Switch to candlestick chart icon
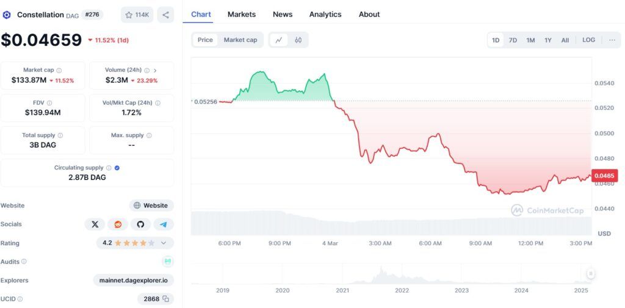Image resolution: width=625 pixels, height=308 pixels. pyautogui.click(x=298, y=40)
